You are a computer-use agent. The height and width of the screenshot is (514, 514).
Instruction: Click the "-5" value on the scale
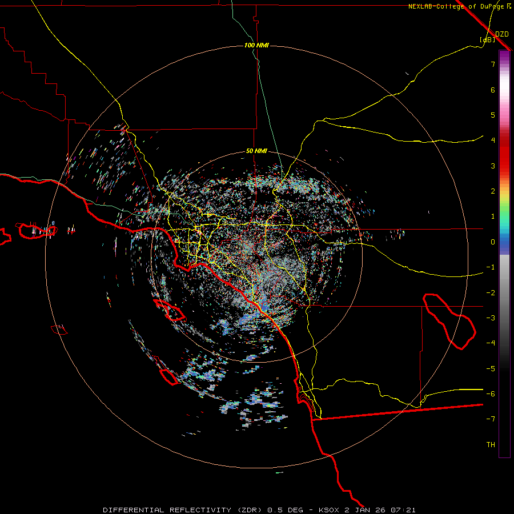pos(491,369)
